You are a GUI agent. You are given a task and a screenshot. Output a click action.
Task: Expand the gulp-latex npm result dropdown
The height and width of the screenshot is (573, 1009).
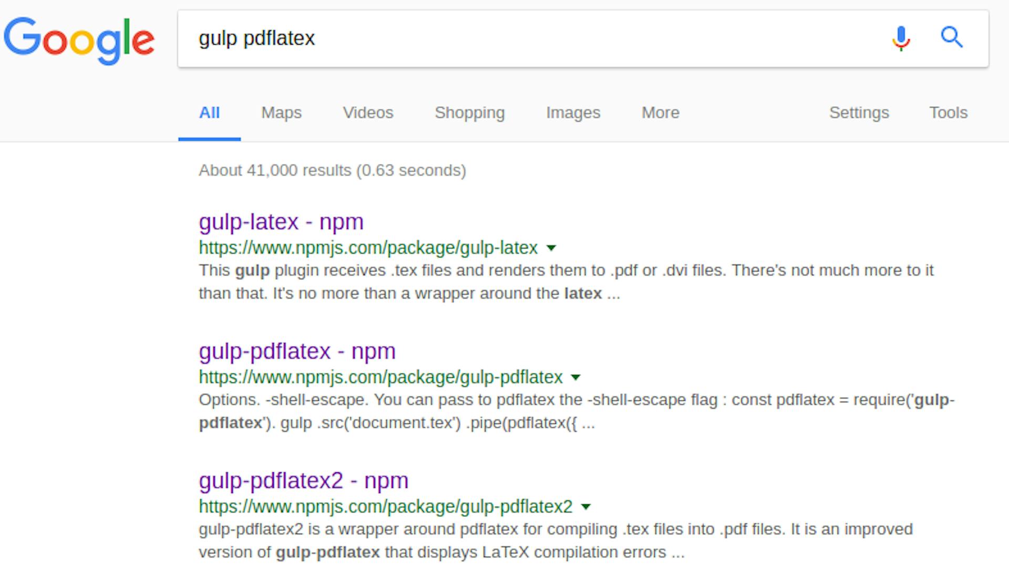tap(552, 247)
